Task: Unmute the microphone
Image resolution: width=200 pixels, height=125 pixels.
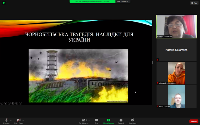Action: click(x=7, y=120)
